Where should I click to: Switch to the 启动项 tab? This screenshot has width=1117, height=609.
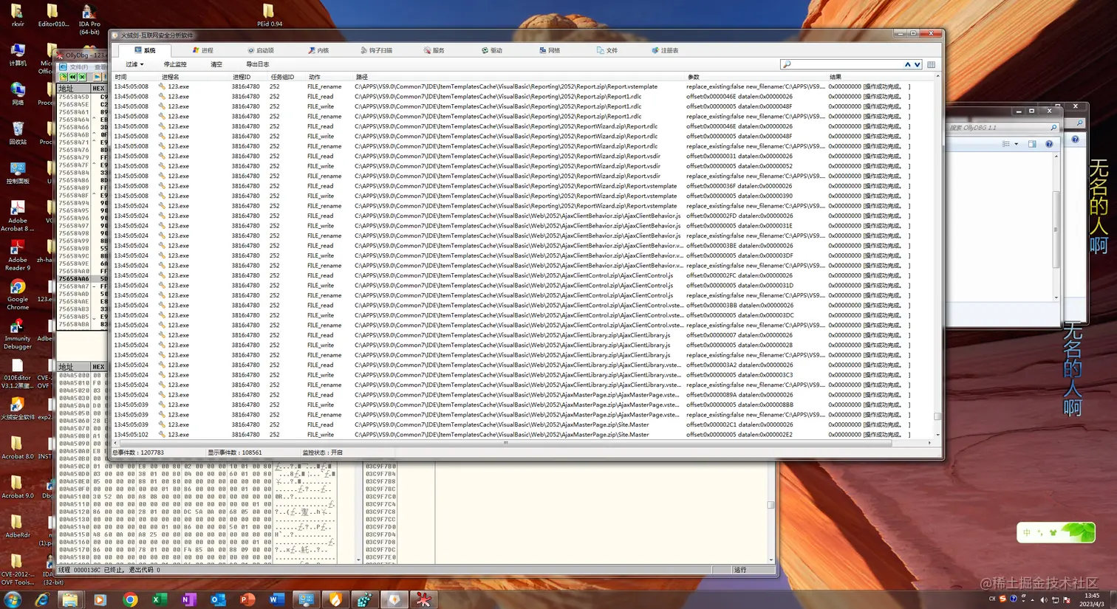(x=261, y=50)
